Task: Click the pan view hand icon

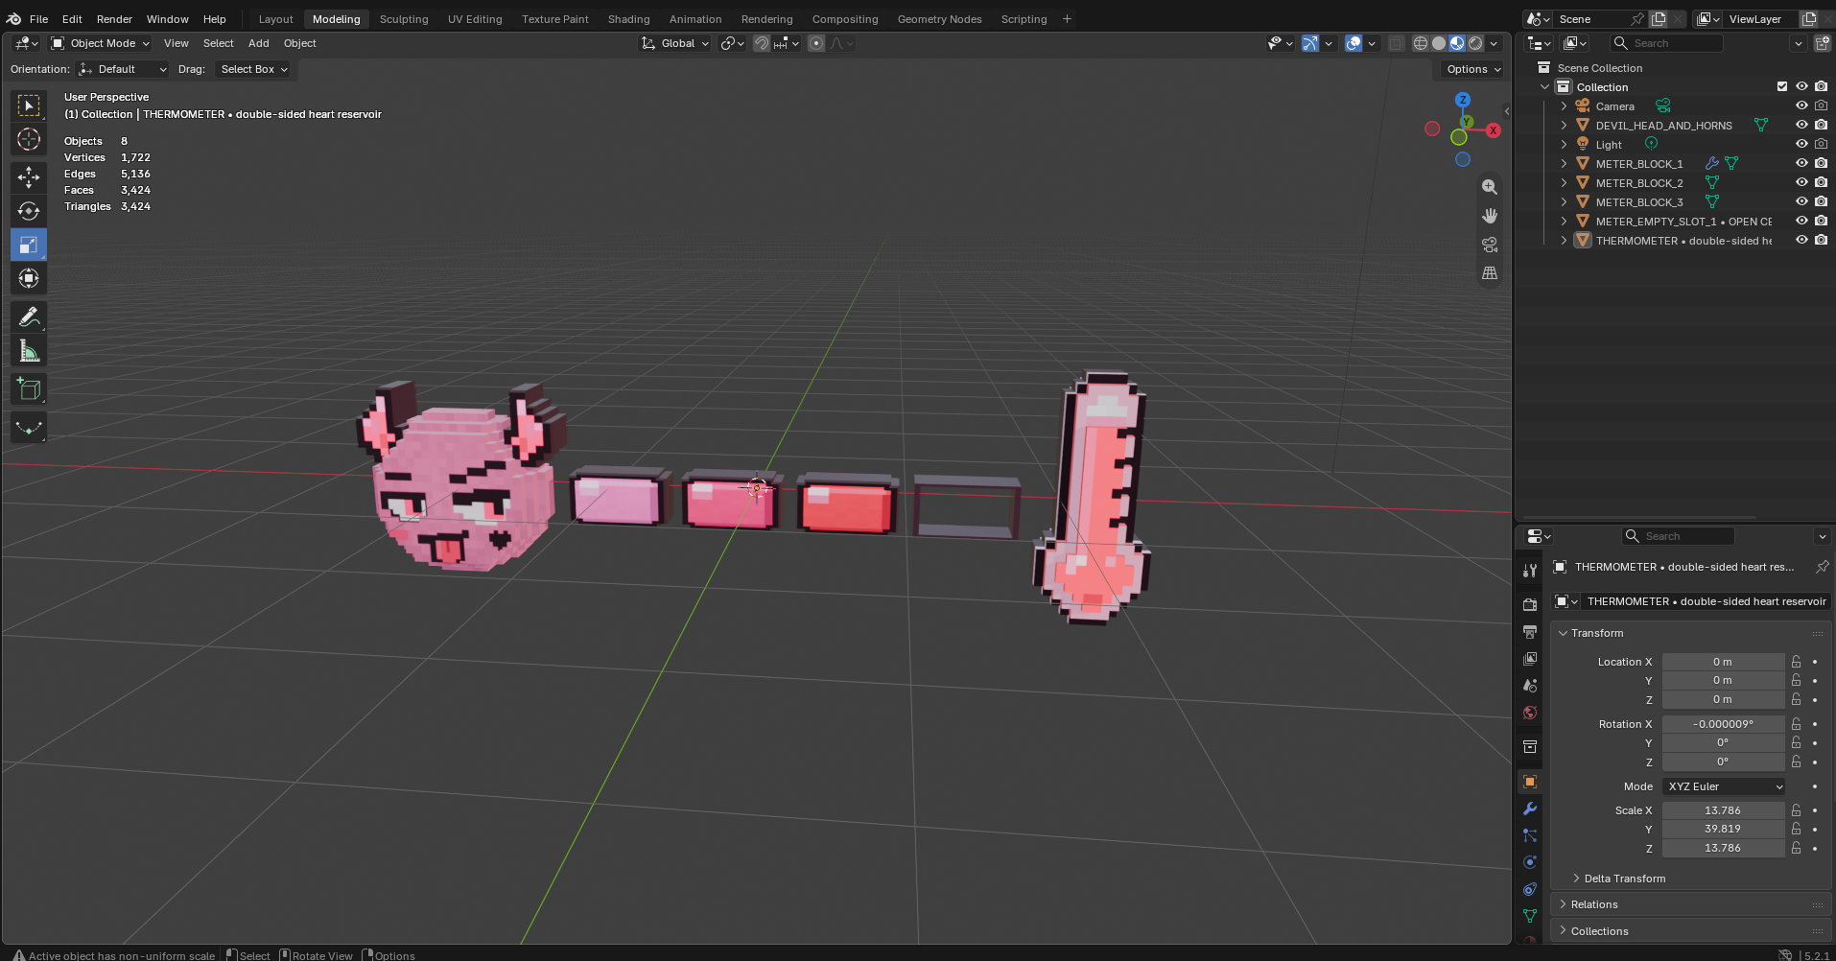Action: [1490, 216]
